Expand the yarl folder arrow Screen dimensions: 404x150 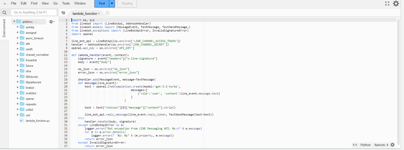point(18,115)
